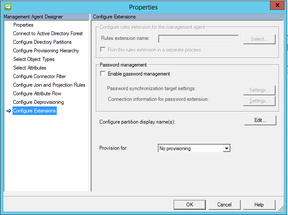Close the Properties dialog window

[x=276, y=6]
